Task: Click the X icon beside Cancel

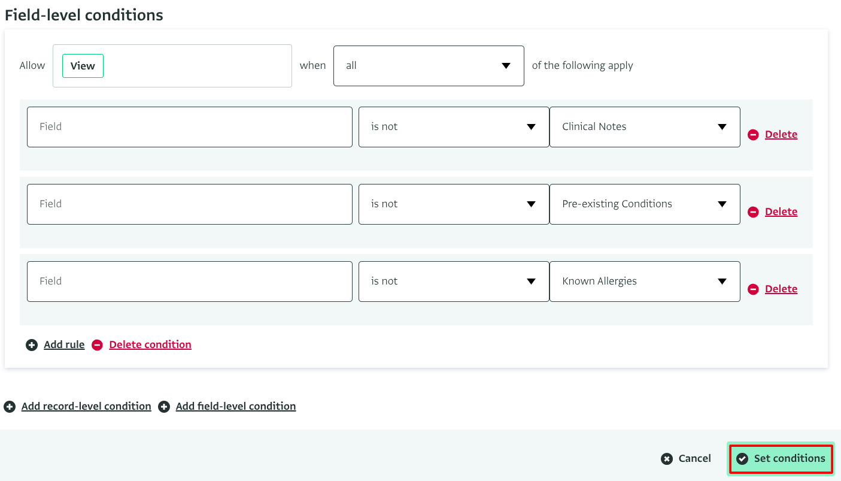Action: coord(667,459)
